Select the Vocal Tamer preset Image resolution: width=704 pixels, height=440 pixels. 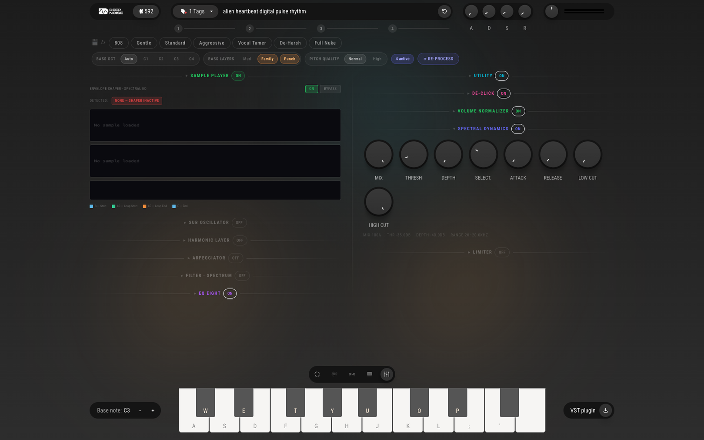[x=252, y=43]
